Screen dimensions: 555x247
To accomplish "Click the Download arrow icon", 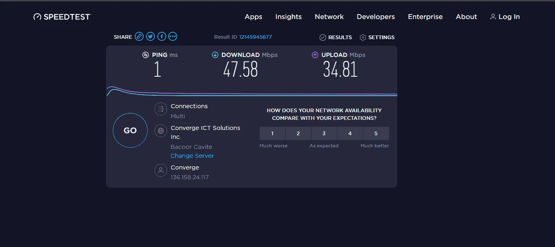I will [x=215, y=55].
